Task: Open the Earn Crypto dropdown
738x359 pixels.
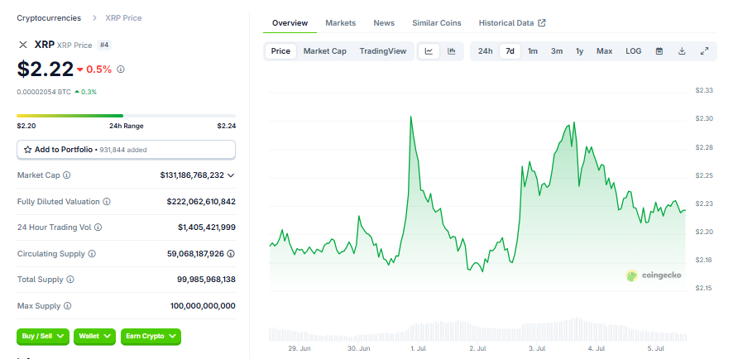Action: click(x=151, y=337)
